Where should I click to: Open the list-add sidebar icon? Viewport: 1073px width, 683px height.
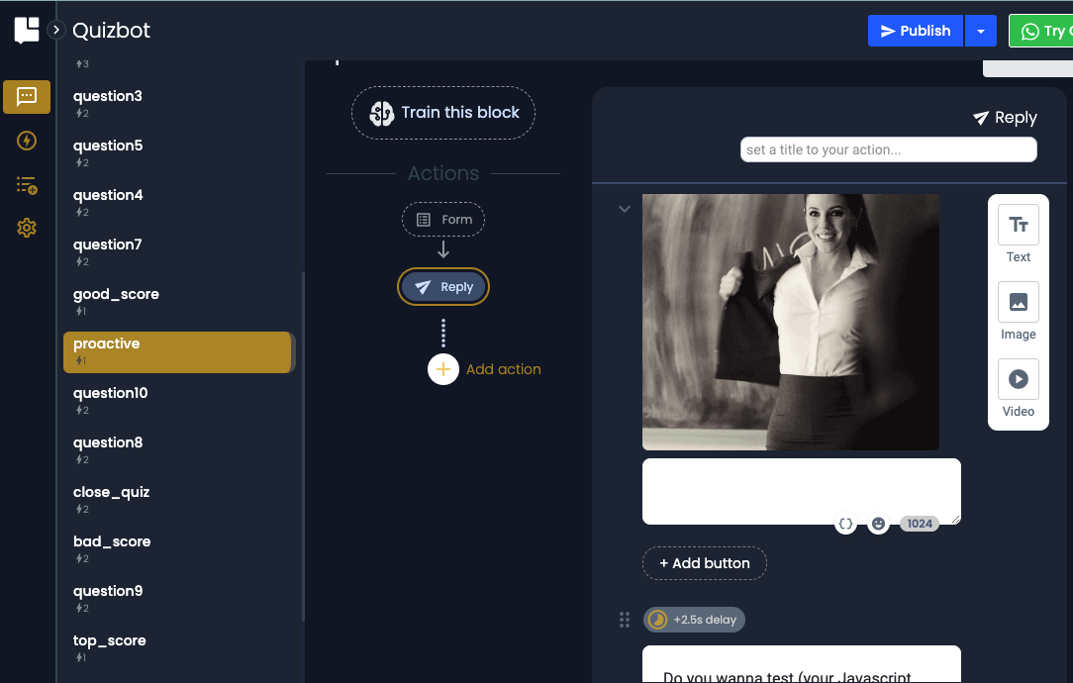[27, 185]
